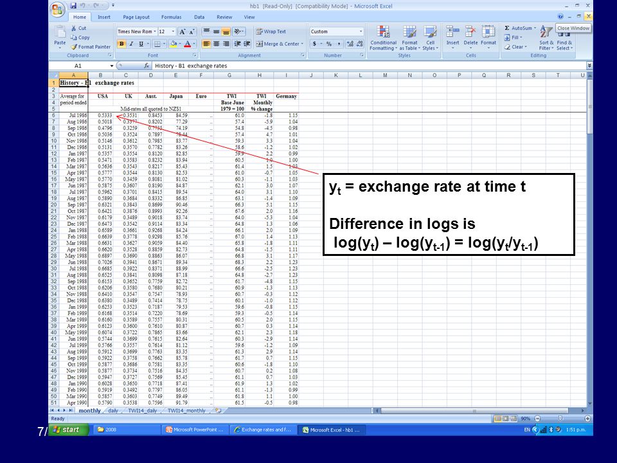Customize the Quick Access Toolbar

[113, 6]
